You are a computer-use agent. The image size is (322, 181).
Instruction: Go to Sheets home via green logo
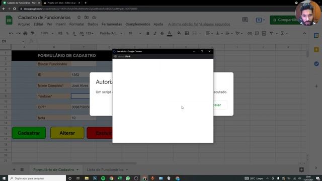click(x=9, y=20)
